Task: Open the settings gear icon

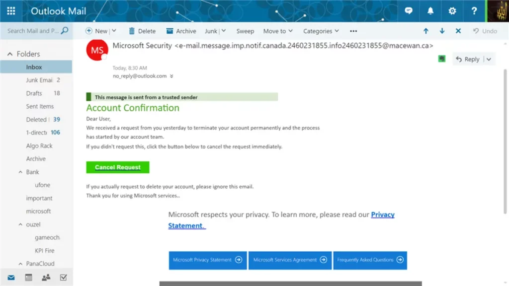Action: point(452,11)
